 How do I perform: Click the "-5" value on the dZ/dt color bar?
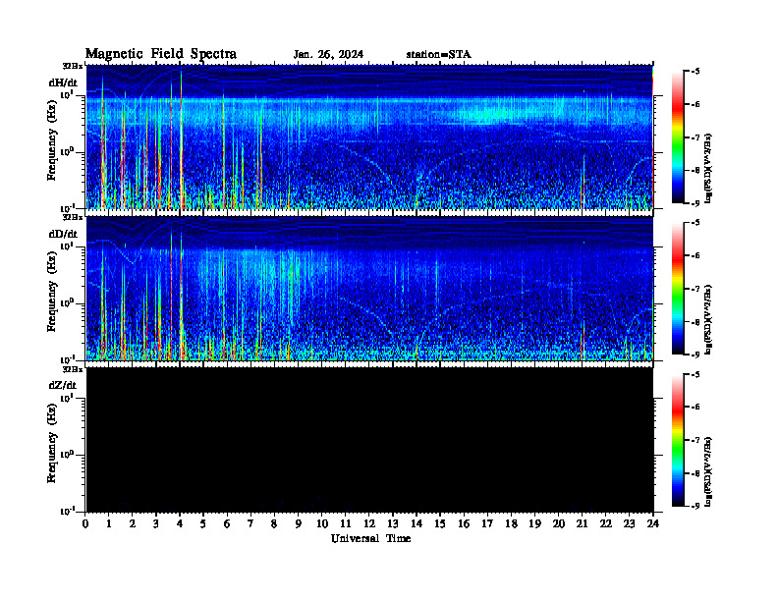click(695, 374)
